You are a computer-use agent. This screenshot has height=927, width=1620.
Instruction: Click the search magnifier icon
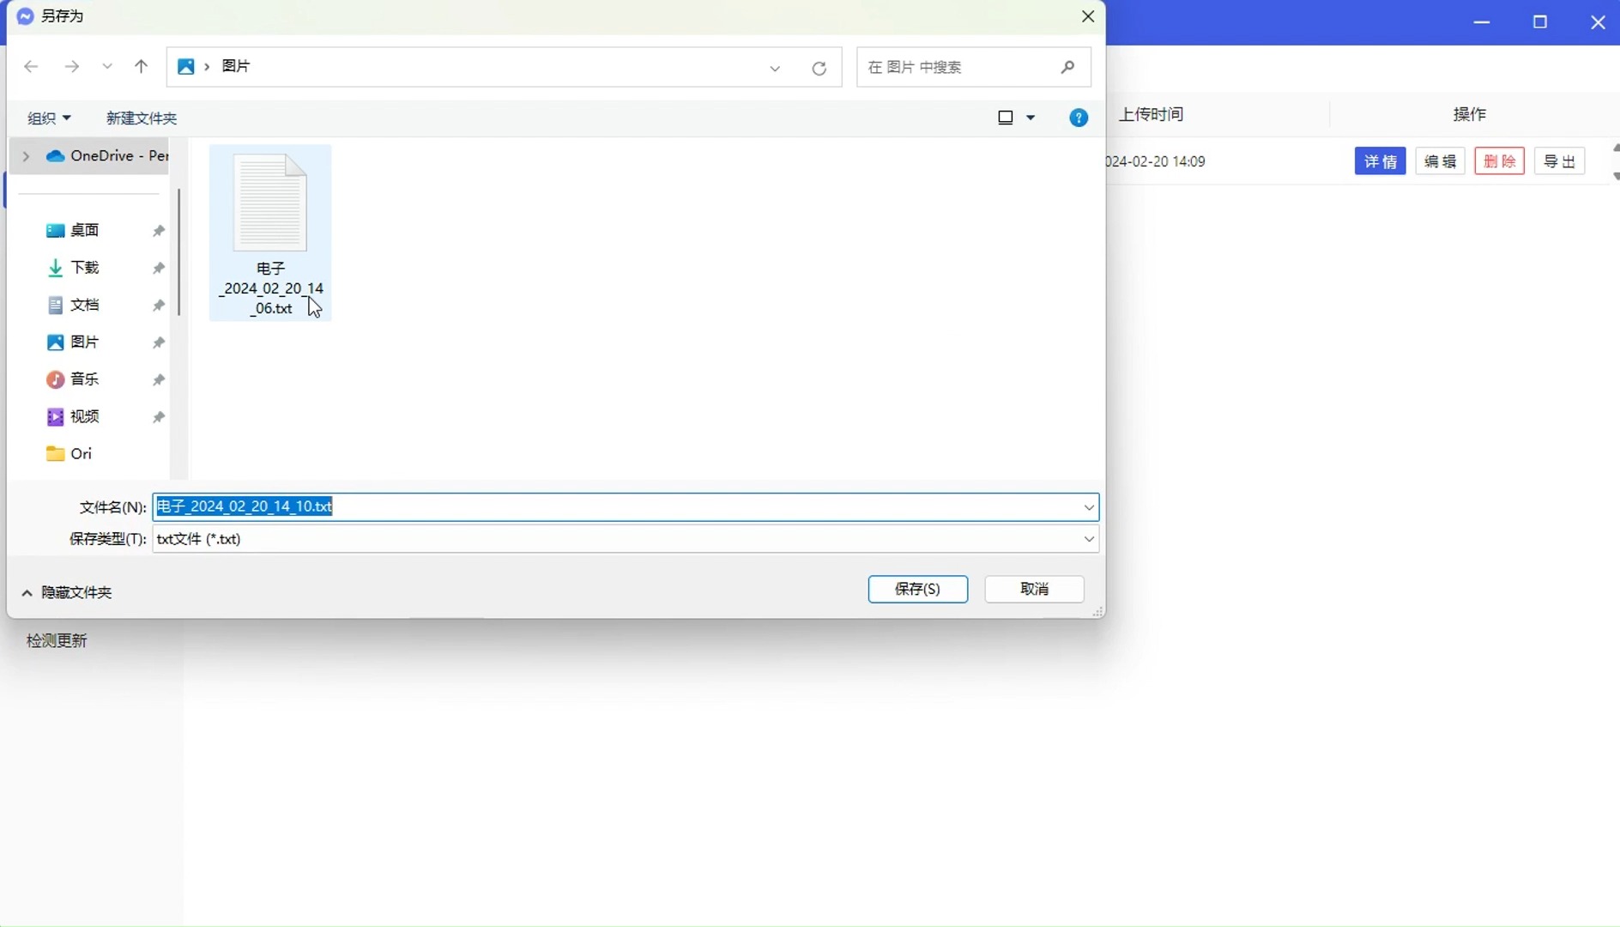point(1067,67)
